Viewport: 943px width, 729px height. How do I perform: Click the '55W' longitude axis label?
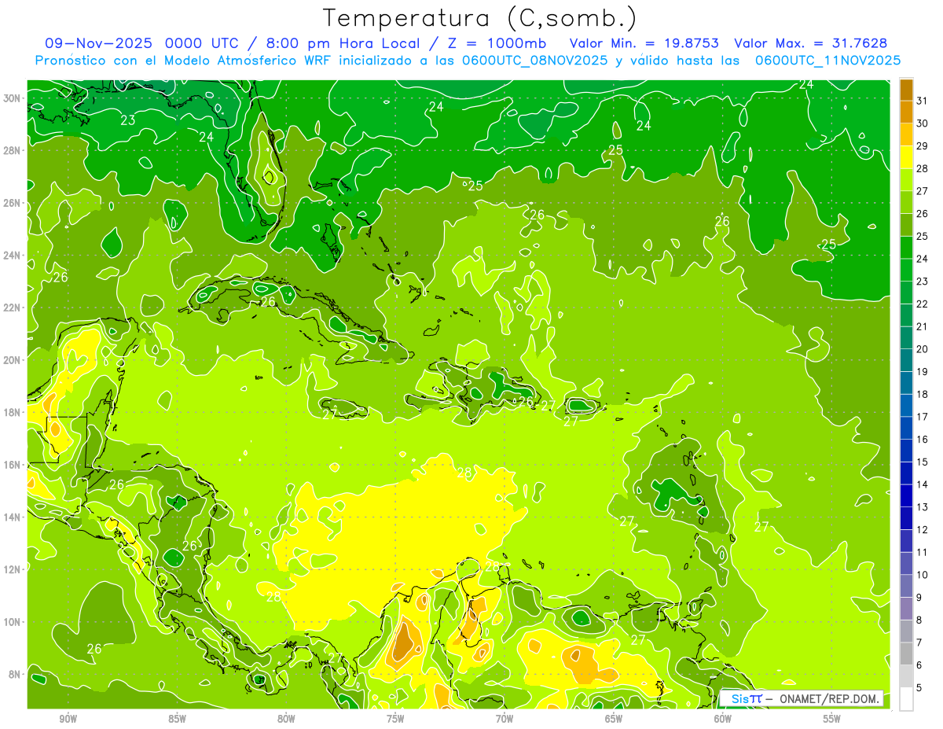point(832,719)
